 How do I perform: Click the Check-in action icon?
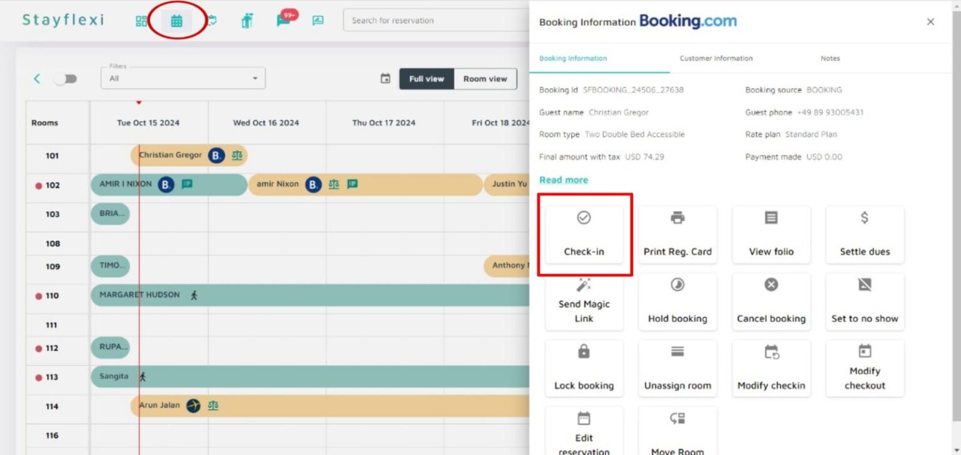pos(584,234)
